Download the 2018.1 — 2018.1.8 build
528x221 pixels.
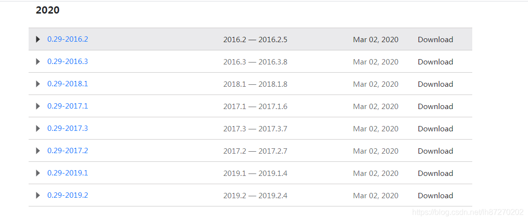click(x=435, y=84)
